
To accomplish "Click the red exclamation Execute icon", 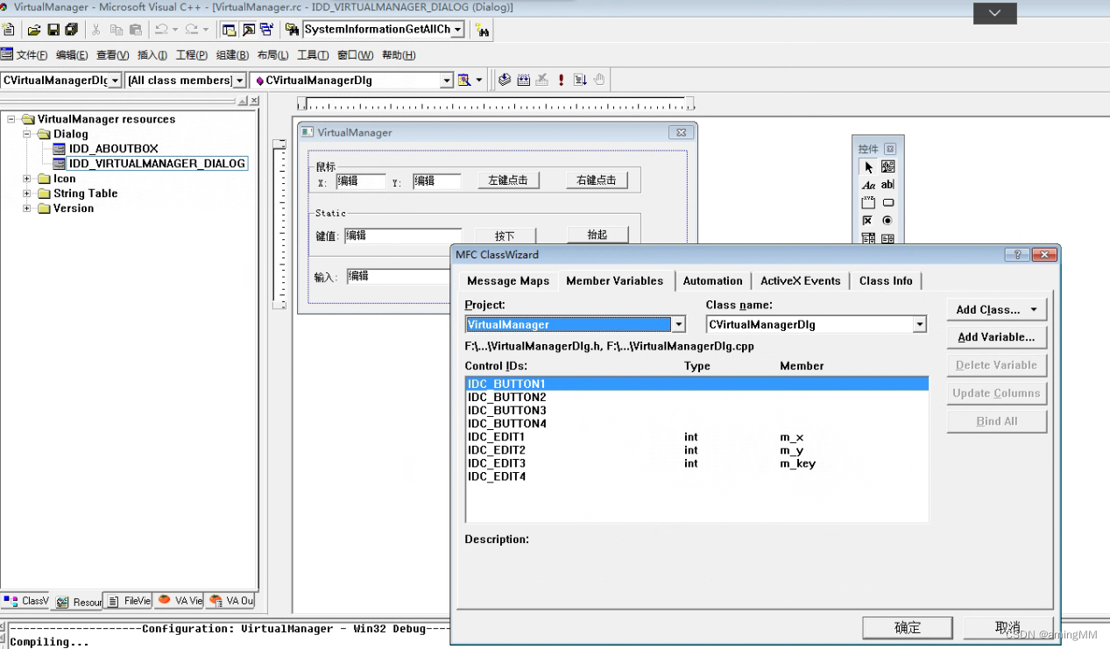I will coord(561,80).
